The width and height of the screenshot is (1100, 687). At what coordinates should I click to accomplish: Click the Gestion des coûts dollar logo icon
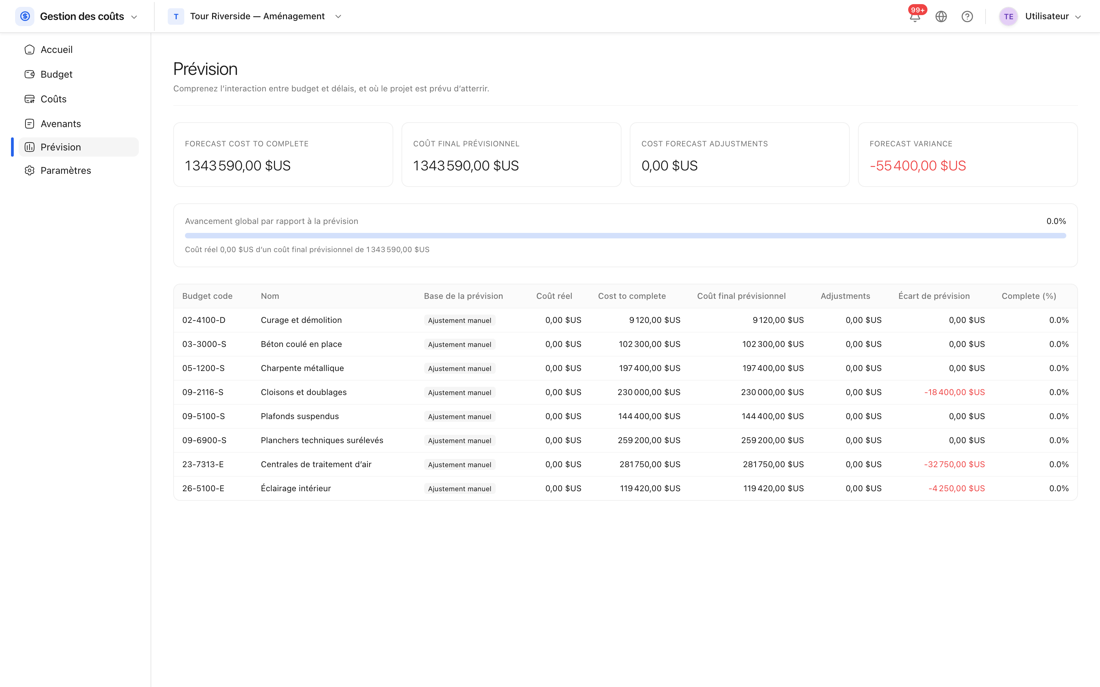pyautogui.click(x=25, y=16)
